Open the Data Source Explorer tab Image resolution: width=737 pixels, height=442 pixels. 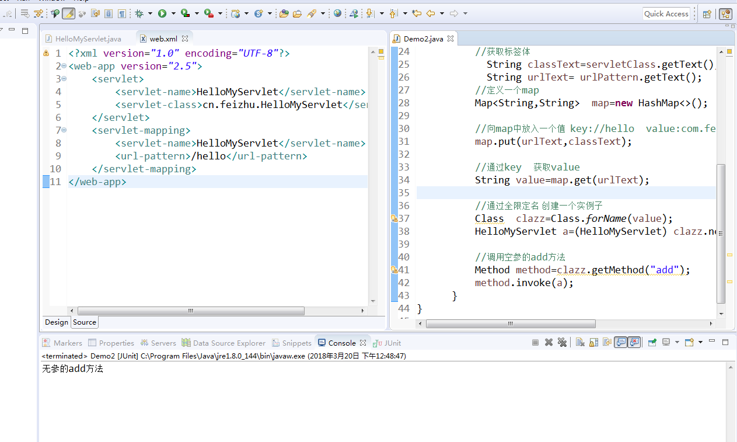pos(223,343)
